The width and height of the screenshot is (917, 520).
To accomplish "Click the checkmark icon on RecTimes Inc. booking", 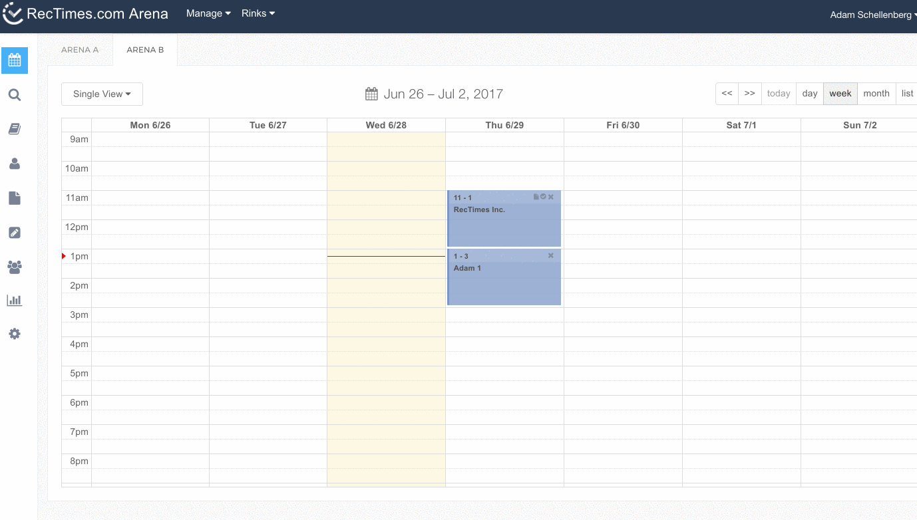I will click(543, 197).
